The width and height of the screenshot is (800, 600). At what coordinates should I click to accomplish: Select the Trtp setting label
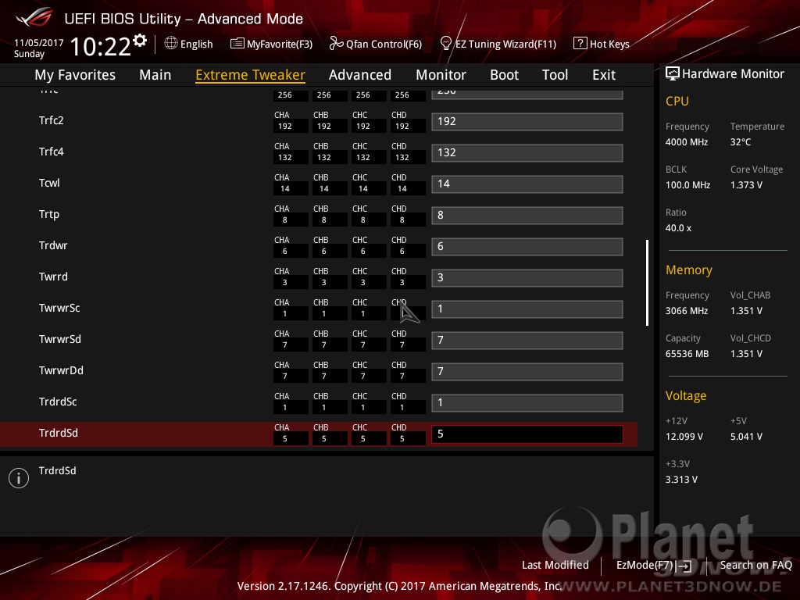point(49,214)
